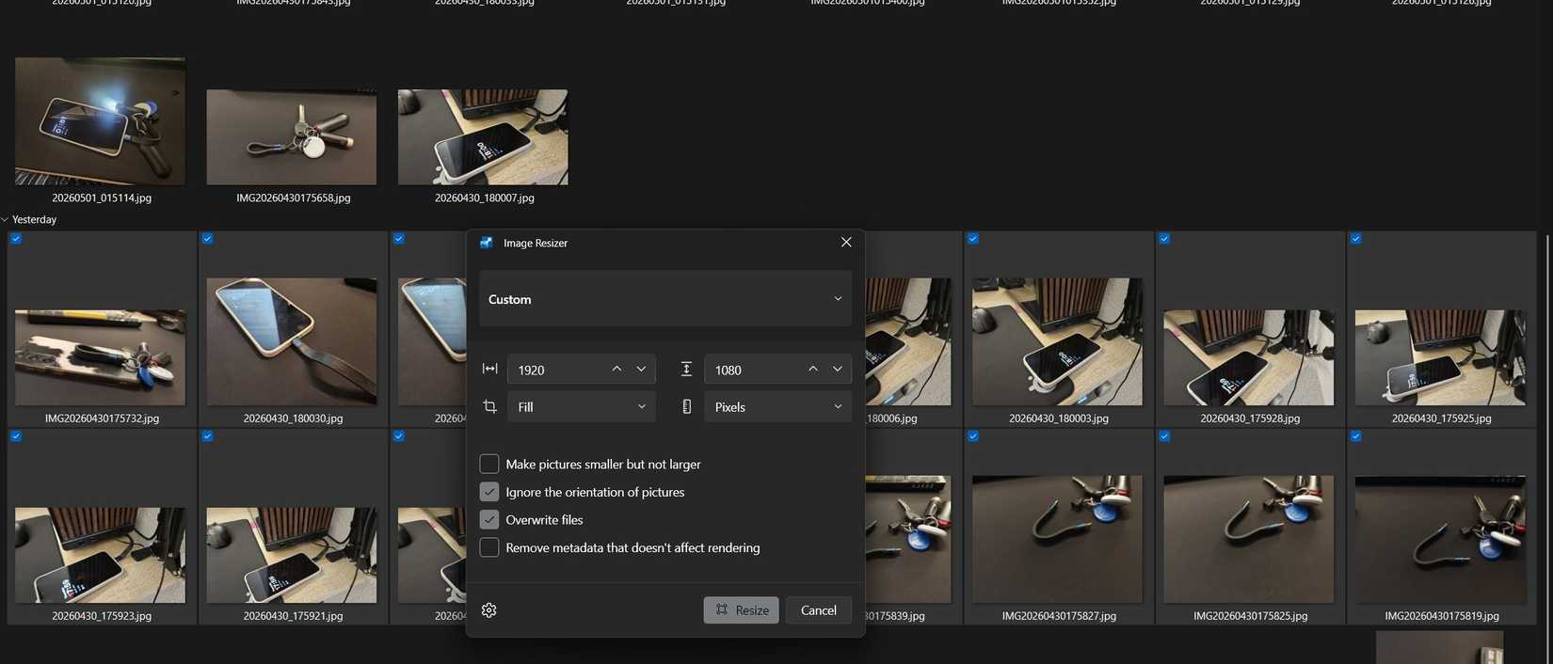Select thumbnail 20260430_175921.jpg
This screenshot has height=664, width=1553.
pos(292,555)
